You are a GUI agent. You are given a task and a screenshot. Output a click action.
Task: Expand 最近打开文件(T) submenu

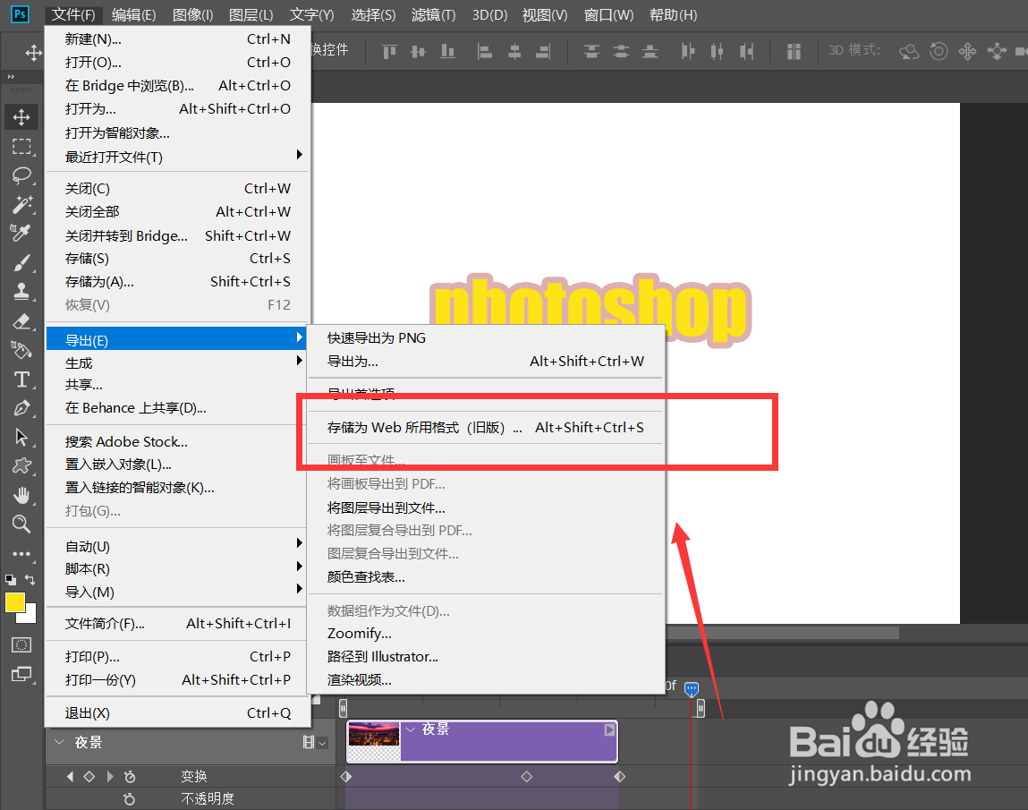[178, 157]
